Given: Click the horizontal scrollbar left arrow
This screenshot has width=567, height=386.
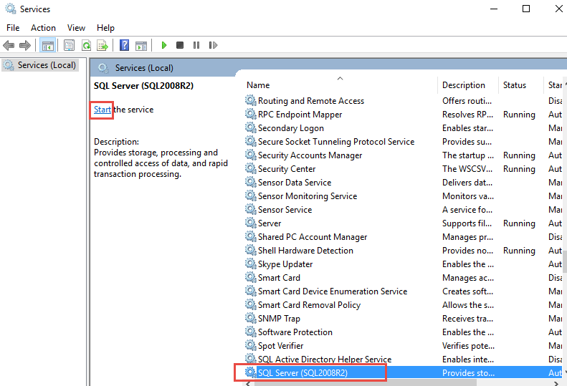Looking at the screenshot, I should (x=248, y=383).
